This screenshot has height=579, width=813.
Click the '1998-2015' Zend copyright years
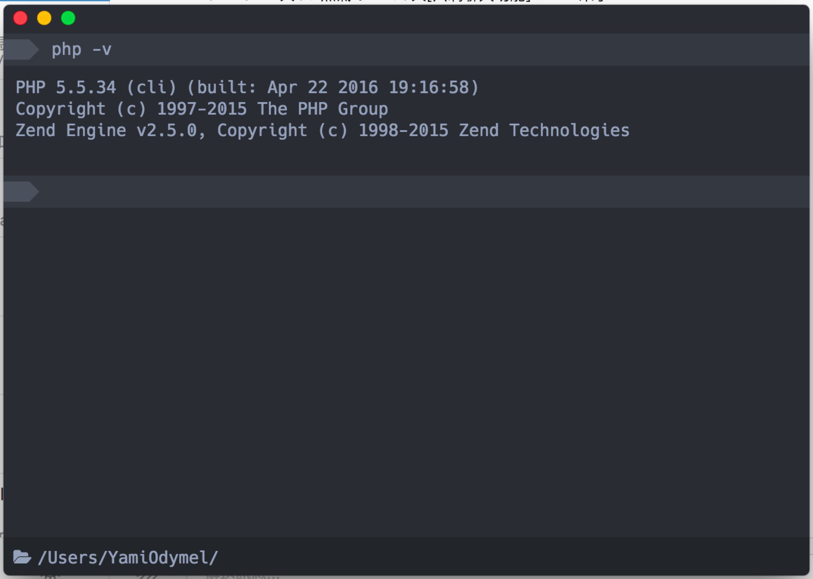click(x=403, y=130)
